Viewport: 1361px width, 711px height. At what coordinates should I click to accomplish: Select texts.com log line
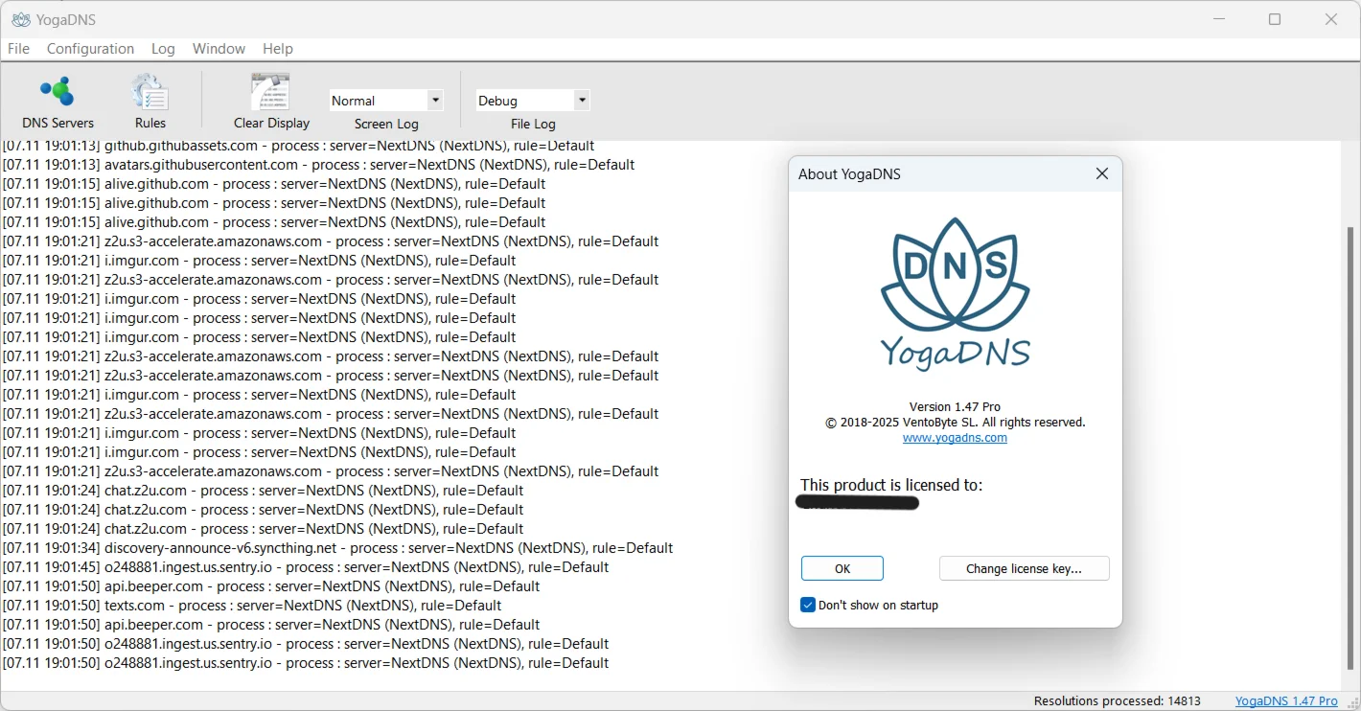pyautogui.click(x=252, y=606)
